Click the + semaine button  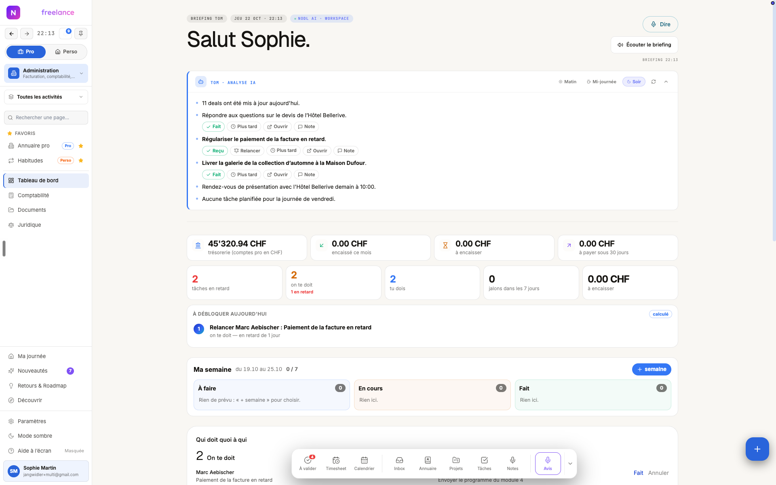[x=652, y=369]
